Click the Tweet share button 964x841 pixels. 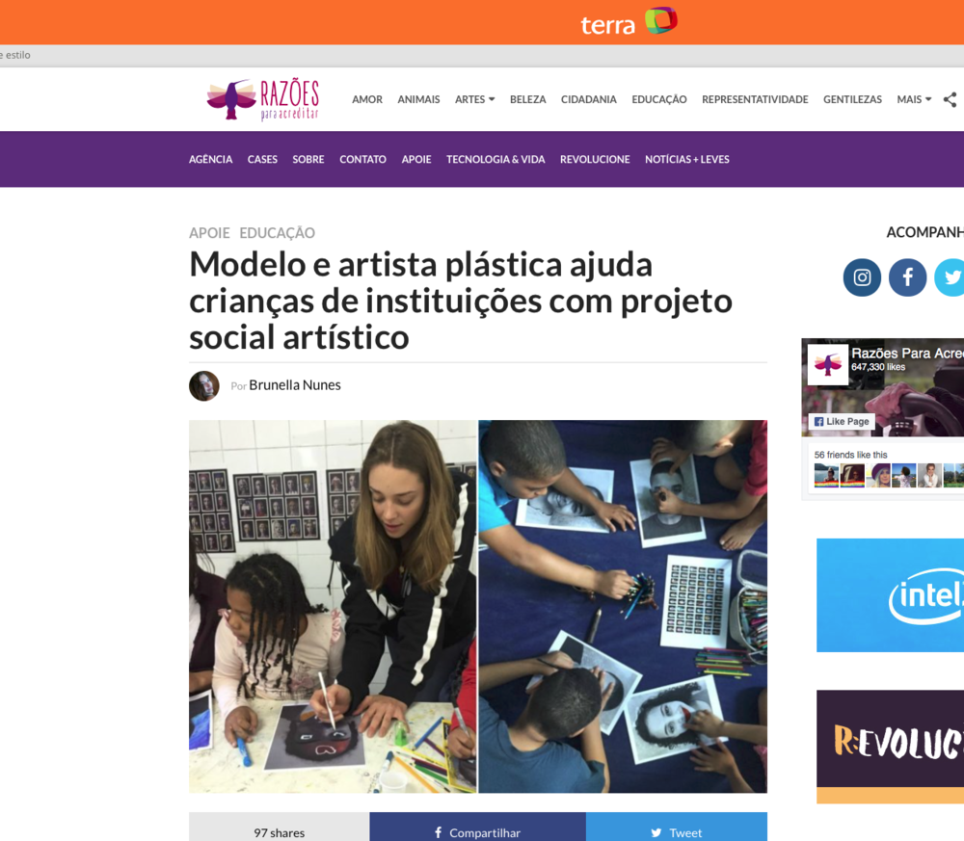tap(677, 827)
